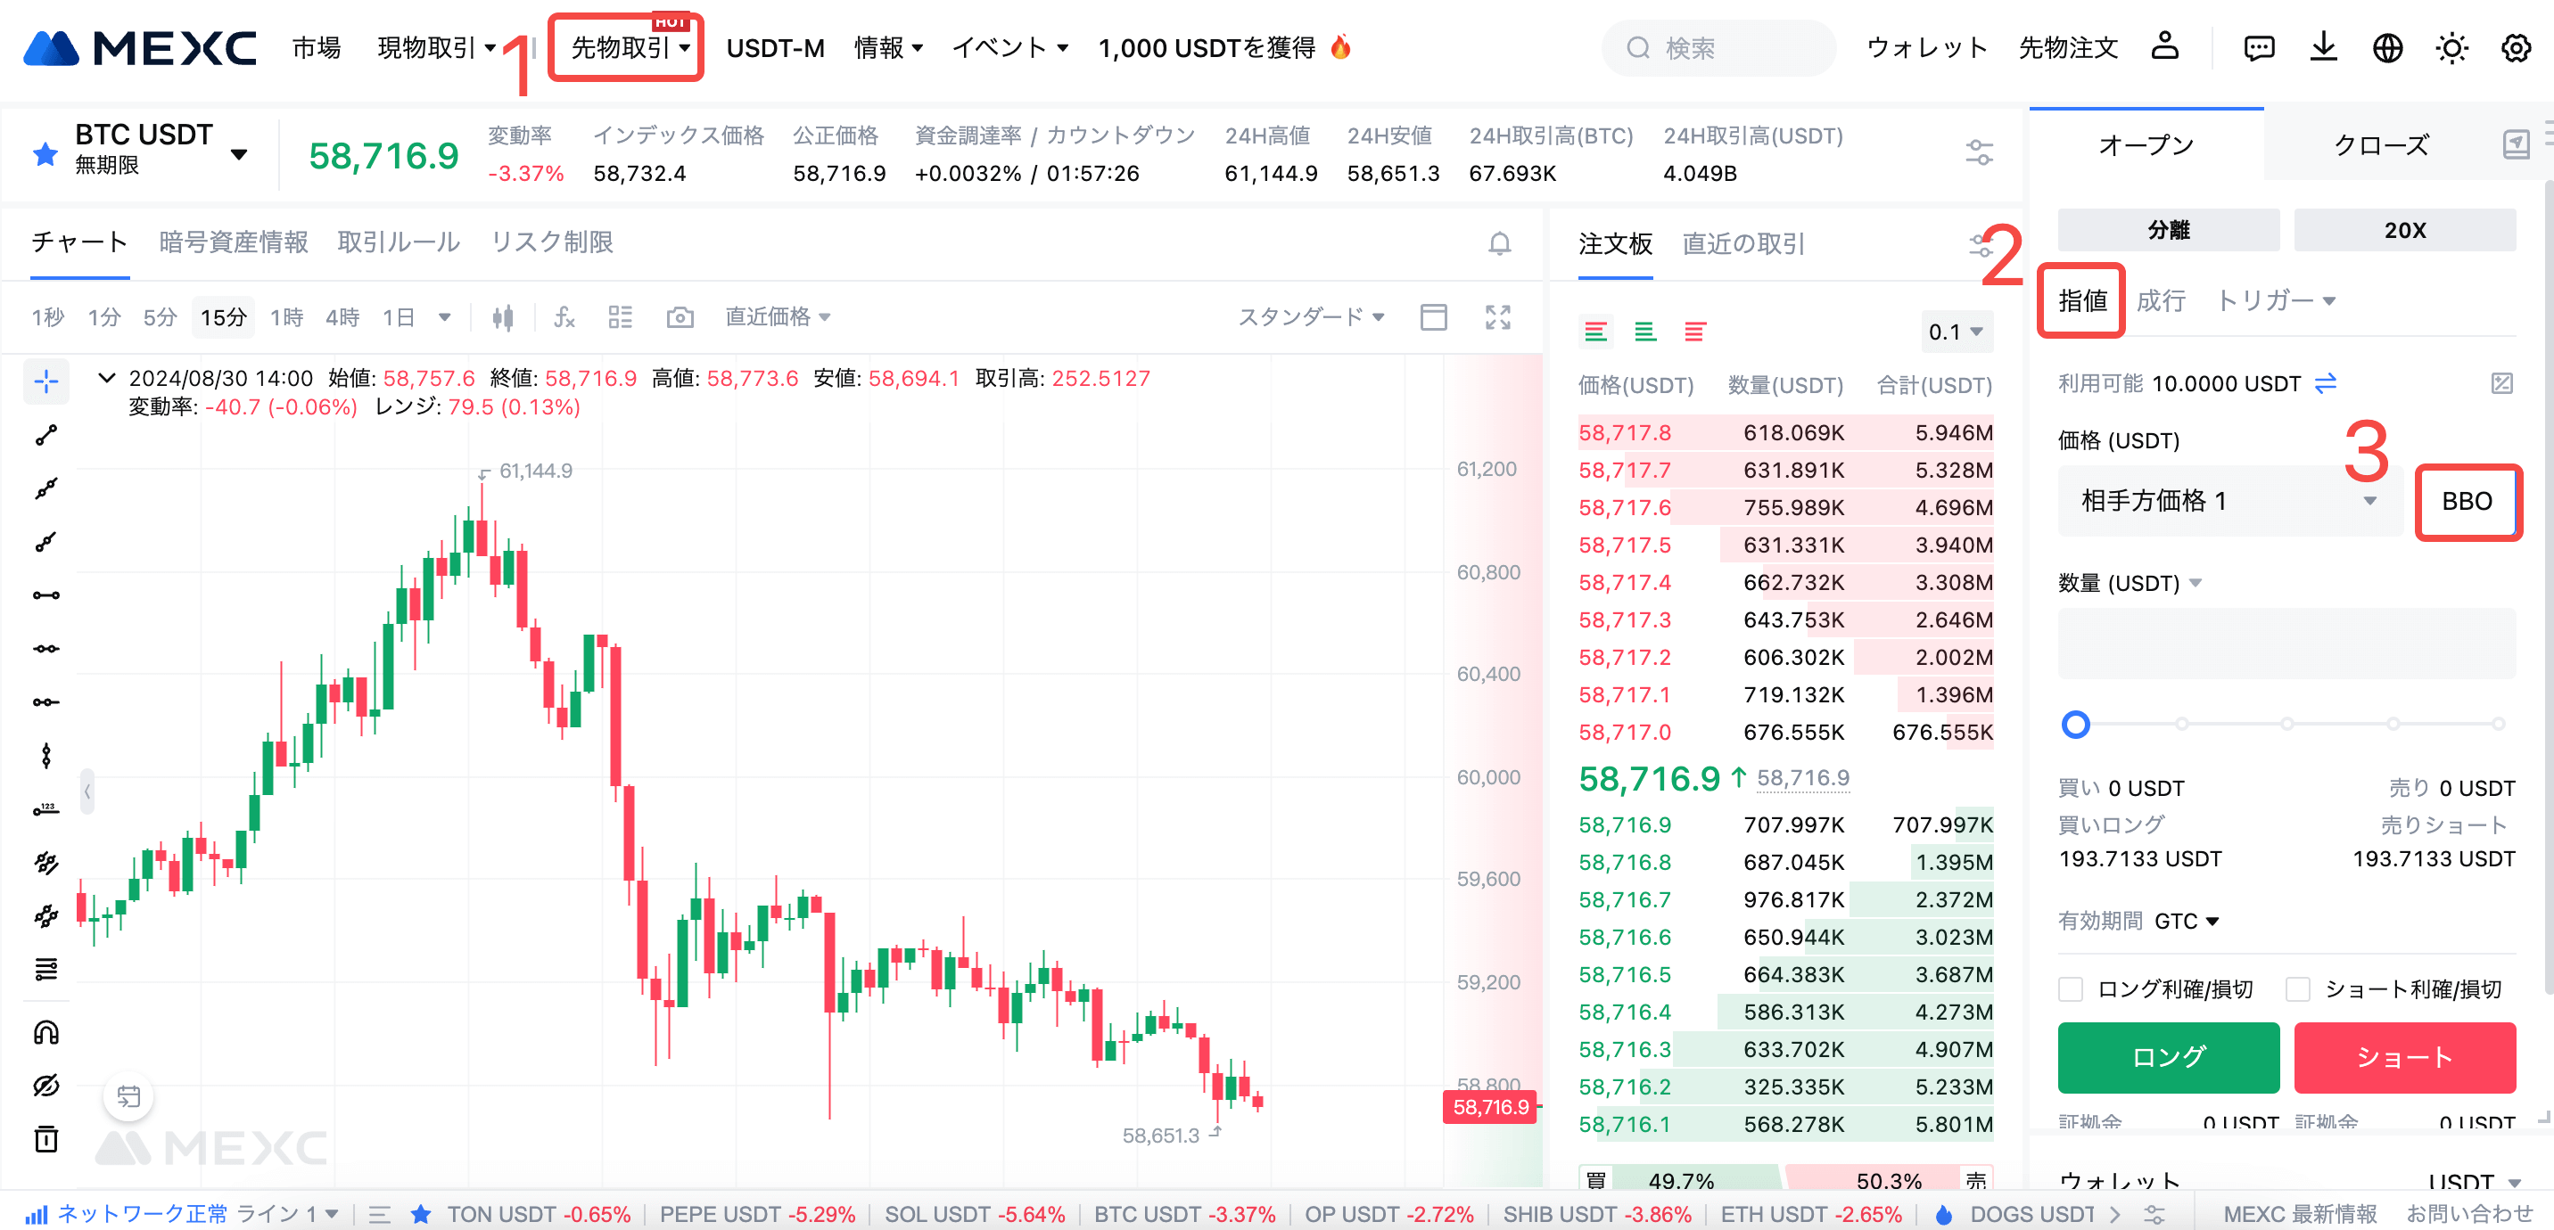
Task: Click the magnet snap tool
Action: tap(45, 1033)
